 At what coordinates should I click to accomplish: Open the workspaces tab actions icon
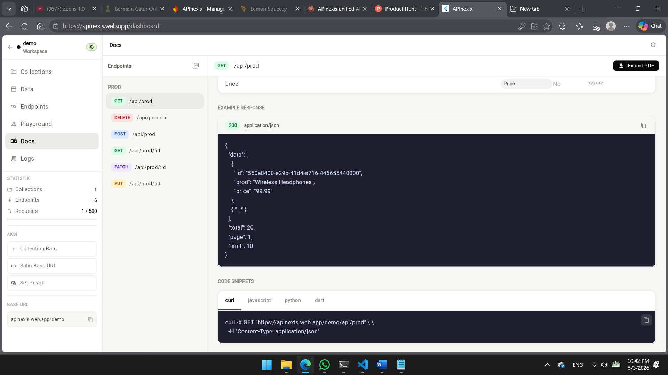[24, 9]
